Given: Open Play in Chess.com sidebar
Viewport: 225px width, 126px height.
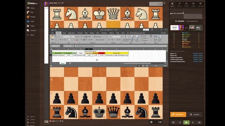Looking at the screenshot, I should coord(30,13).
